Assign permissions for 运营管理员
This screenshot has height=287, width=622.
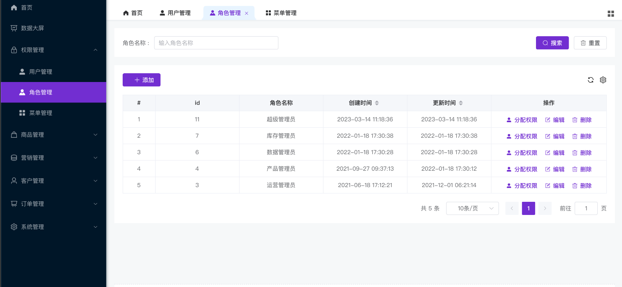tap(522, 185)
